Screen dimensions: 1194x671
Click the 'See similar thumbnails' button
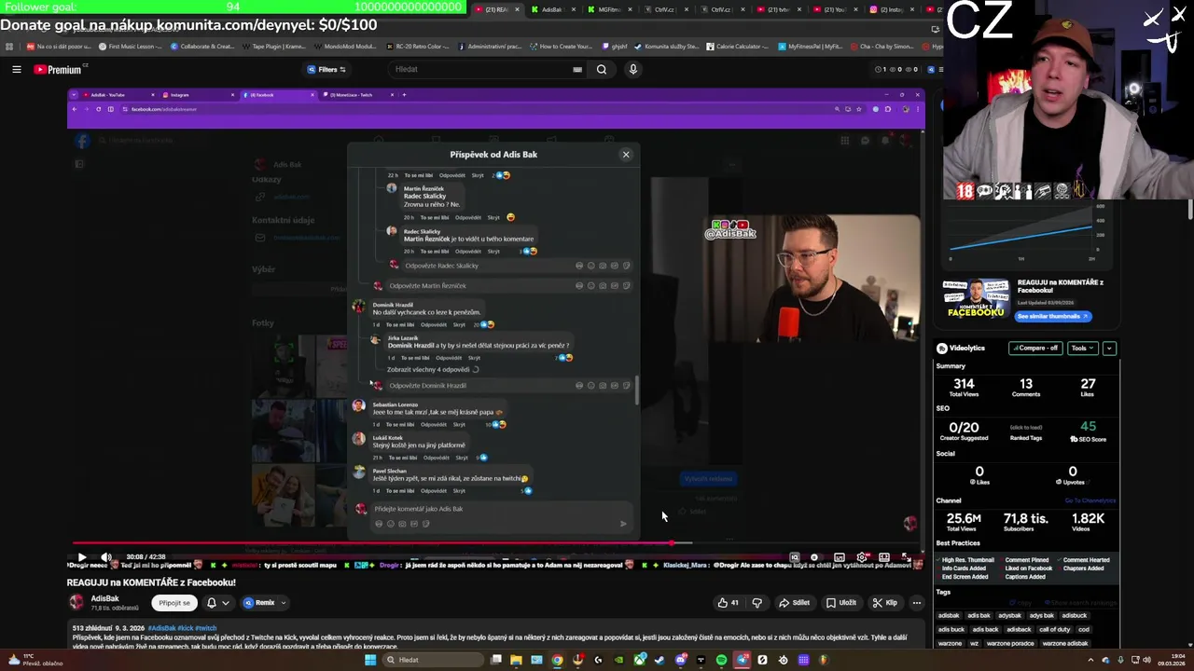click(1053, 316)
